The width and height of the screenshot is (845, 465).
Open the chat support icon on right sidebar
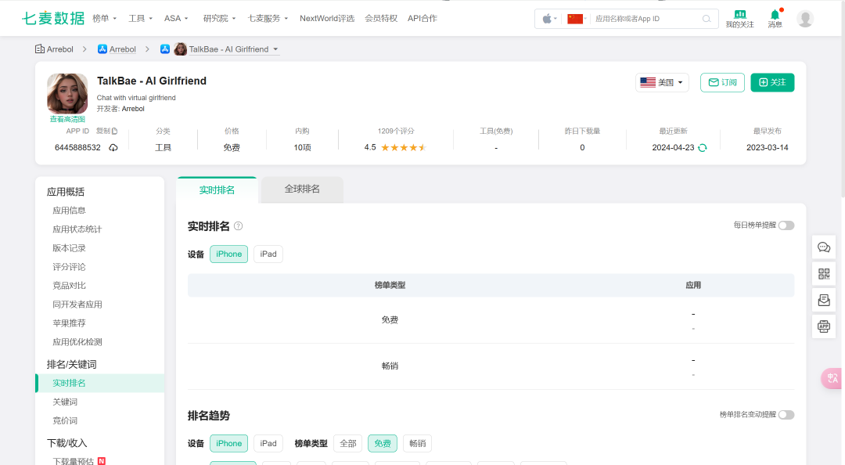(824, 247)
